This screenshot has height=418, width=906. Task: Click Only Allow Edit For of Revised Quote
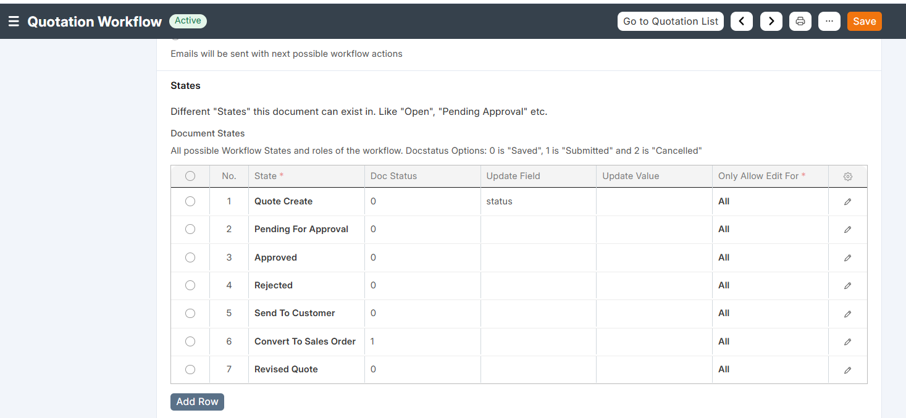[770, 369]
